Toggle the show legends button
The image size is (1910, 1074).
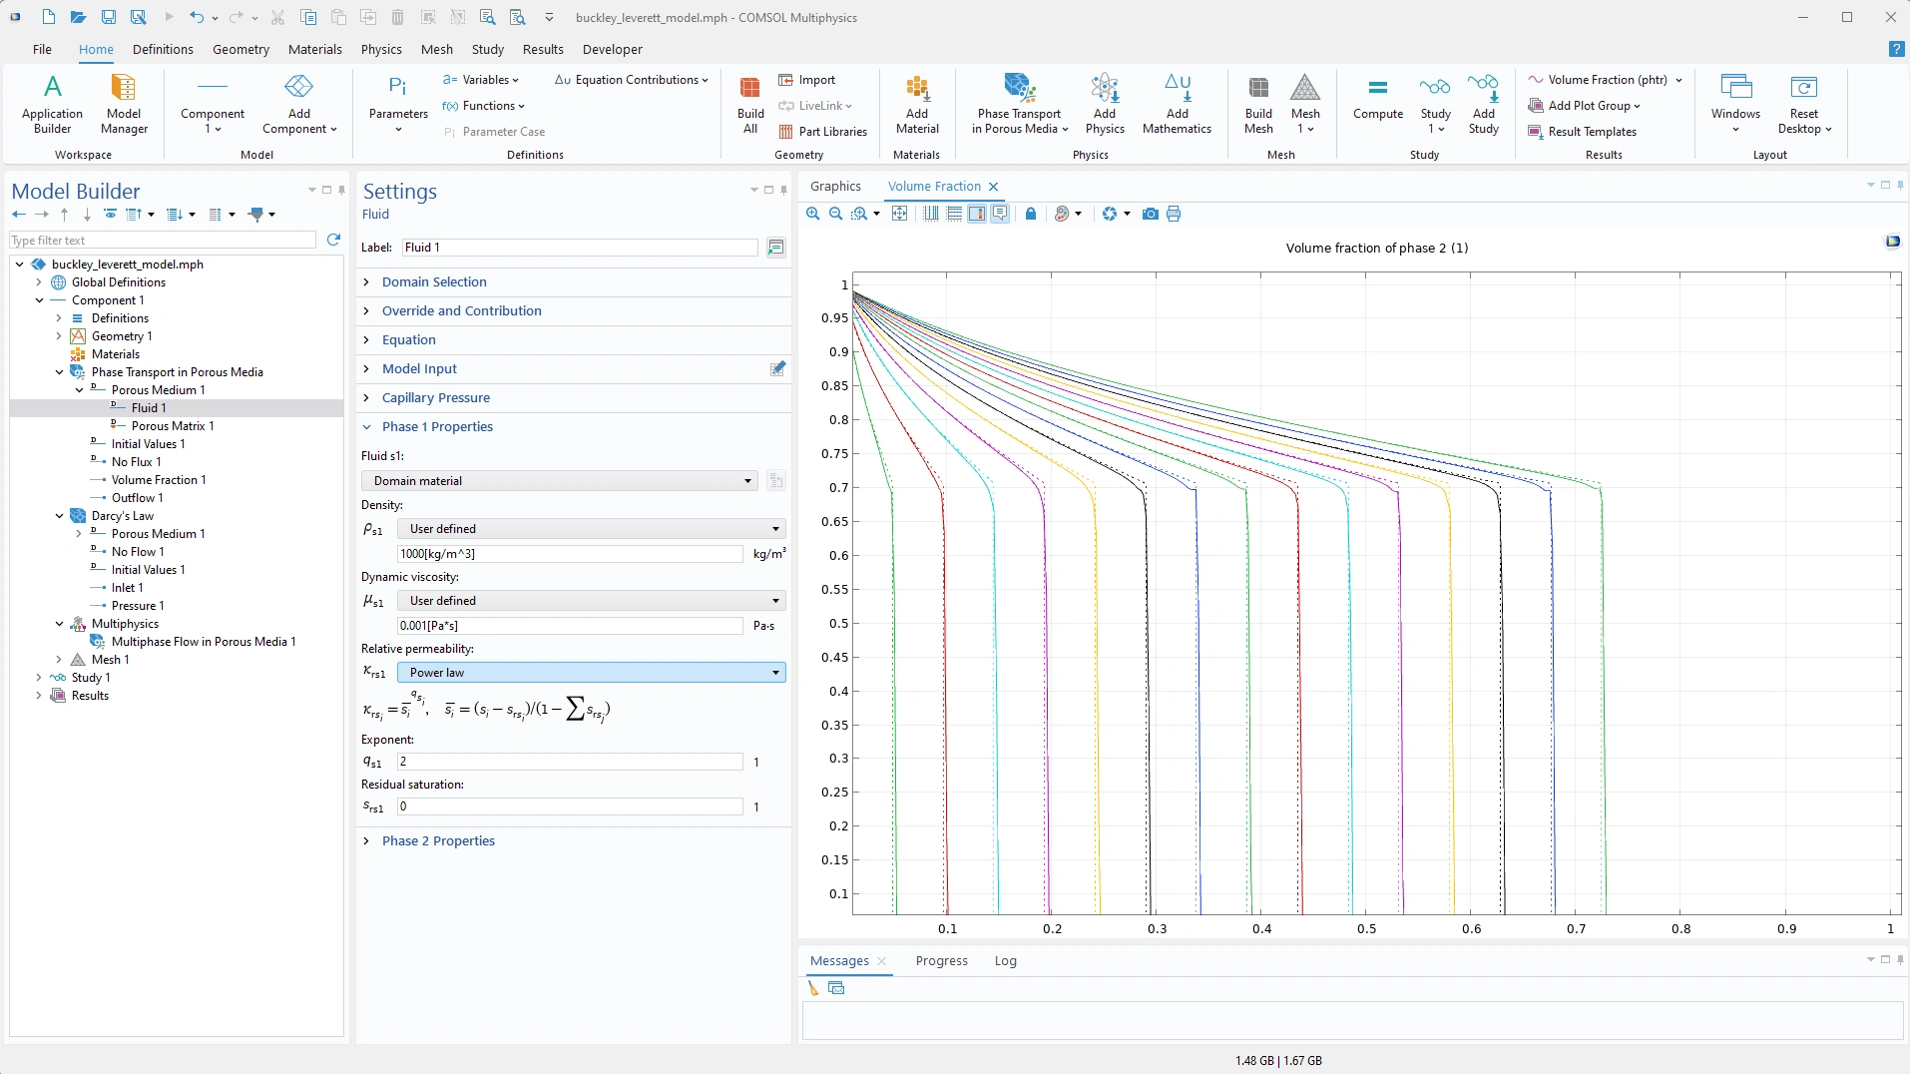pyautogui.click(x=1000, y=214)
